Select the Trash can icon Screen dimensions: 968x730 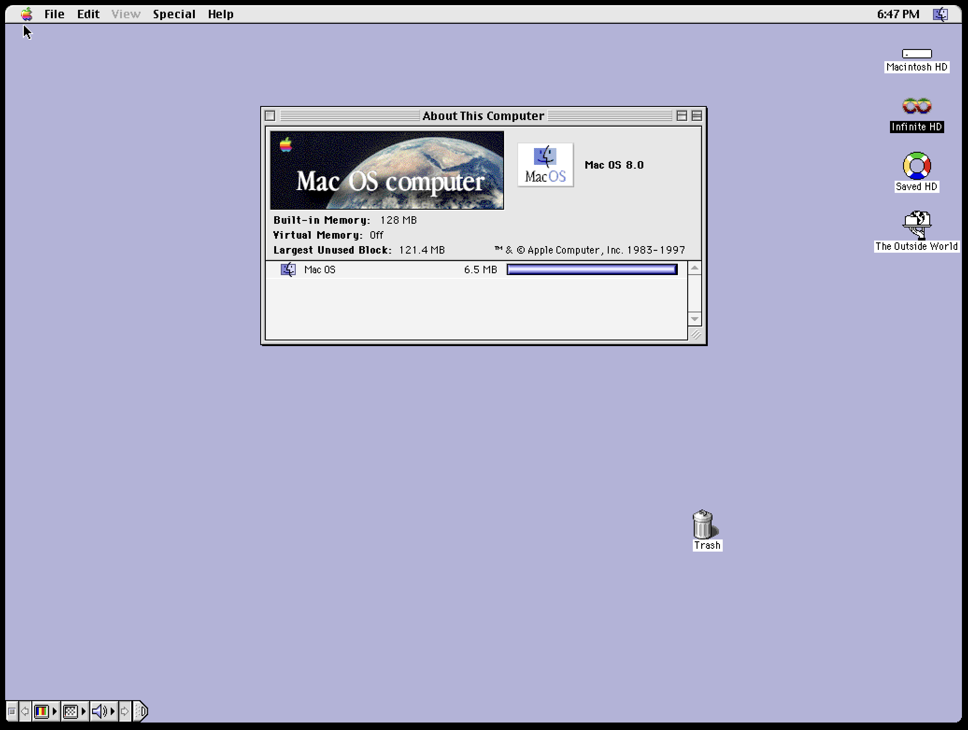coord(704,524)
